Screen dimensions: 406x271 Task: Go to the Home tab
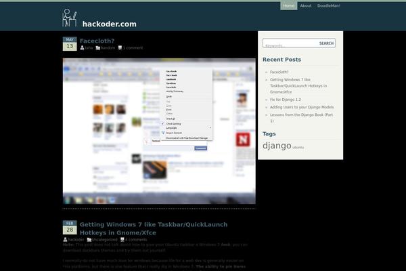click(x=289, y=5)
